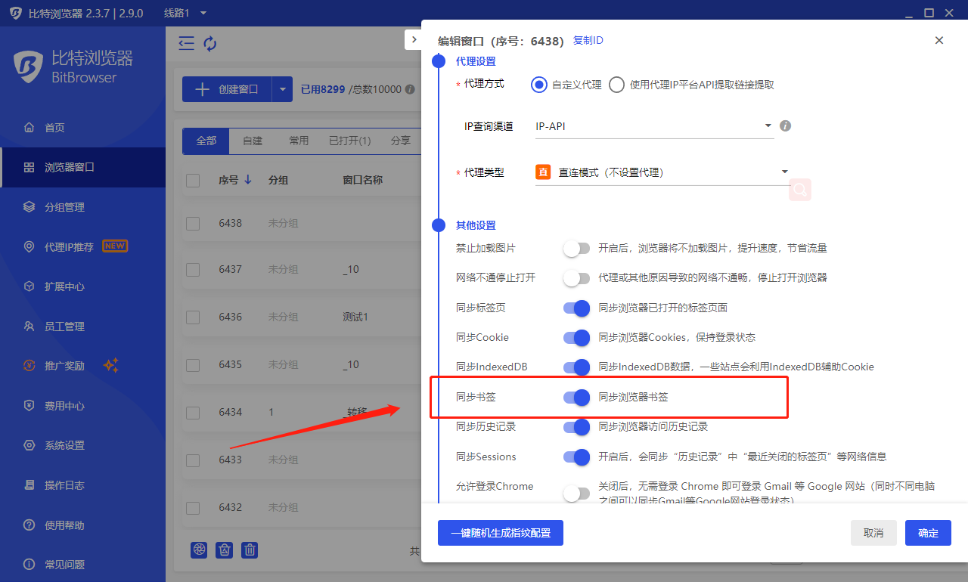
Task: Open the dropdown arrow next to 创建窗口
Action: (x=282, y=89)
